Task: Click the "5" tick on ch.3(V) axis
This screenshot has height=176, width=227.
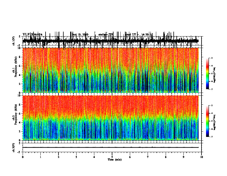Action: 19,143
